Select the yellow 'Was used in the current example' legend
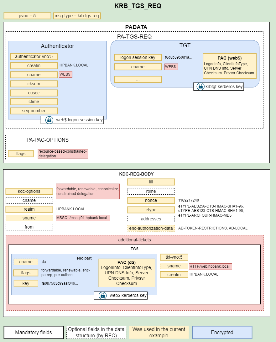 pyautogui.click(x=159, y=332)
